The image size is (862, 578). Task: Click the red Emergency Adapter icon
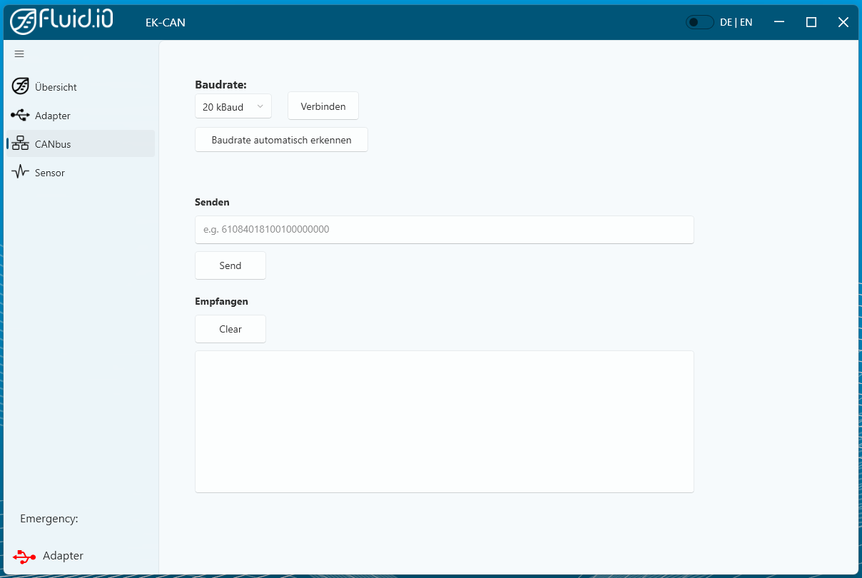coord(24,555)
